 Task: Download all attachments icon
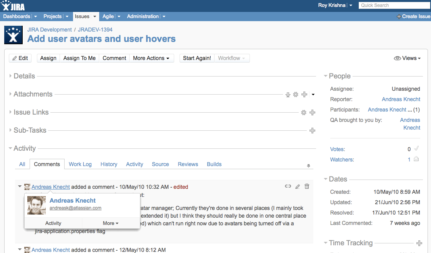[288, 95]
